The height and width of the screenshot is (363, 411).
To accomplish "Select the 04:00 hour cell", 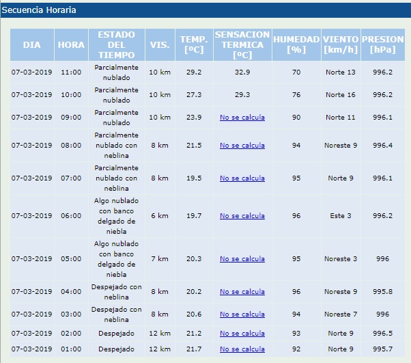I will tap(71, 292).
